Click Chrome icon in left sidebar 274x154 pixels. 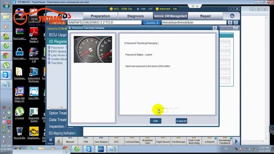[6, 56]
